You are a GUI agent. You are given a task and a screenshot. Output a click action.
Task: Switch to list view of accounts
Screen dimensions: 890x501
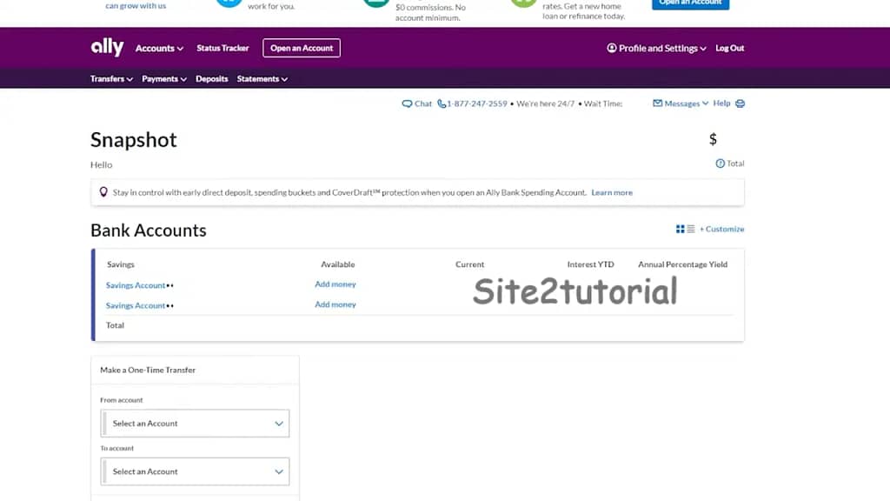pyautogui.click(x=691, y=229)
